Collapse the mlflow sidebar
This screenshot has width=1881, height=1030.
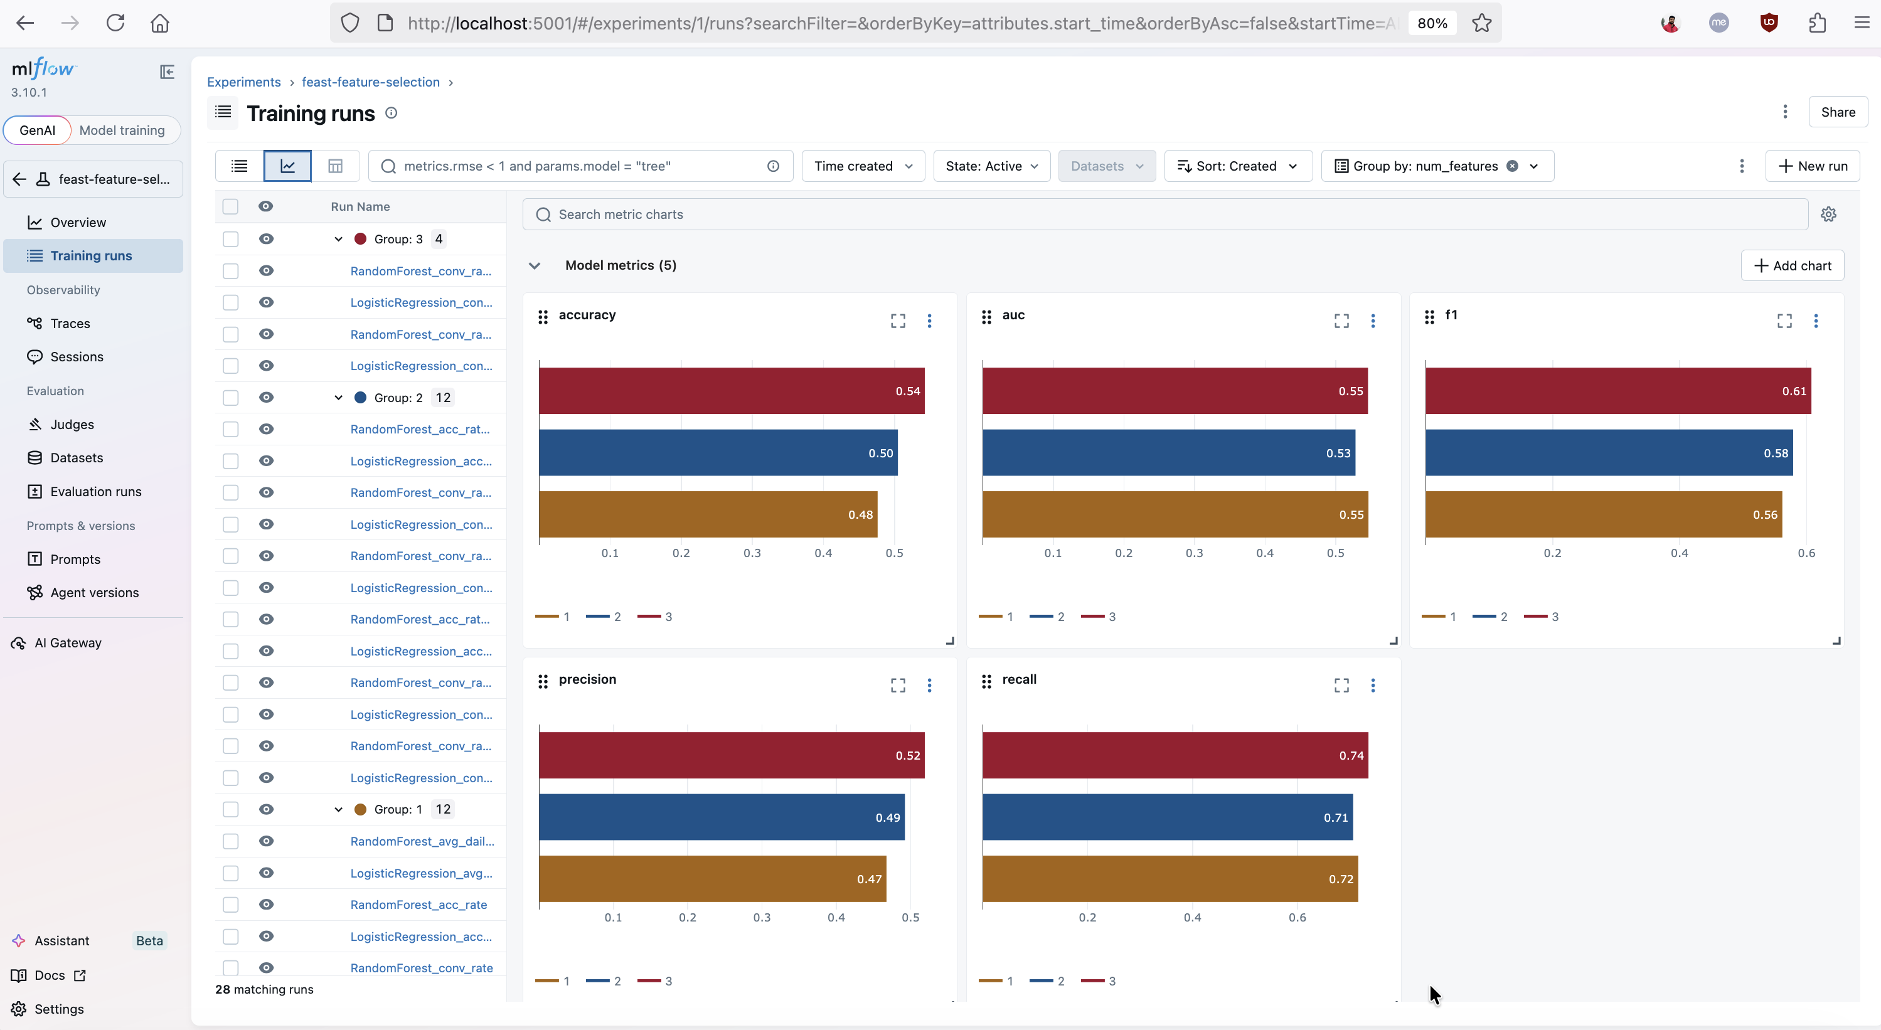pos(166,72)
